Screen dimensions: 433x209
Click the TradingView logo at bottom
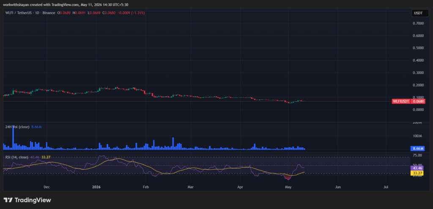click(27, 200)
